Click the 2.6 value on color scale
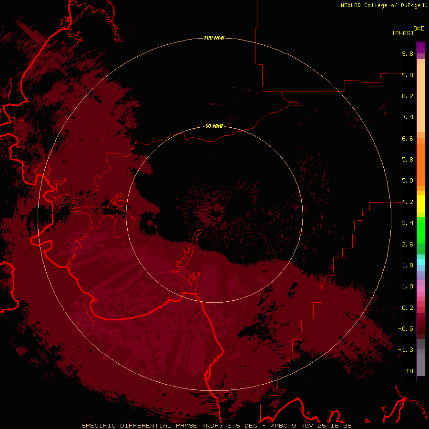429x429 pixels. tap(408, 245)
